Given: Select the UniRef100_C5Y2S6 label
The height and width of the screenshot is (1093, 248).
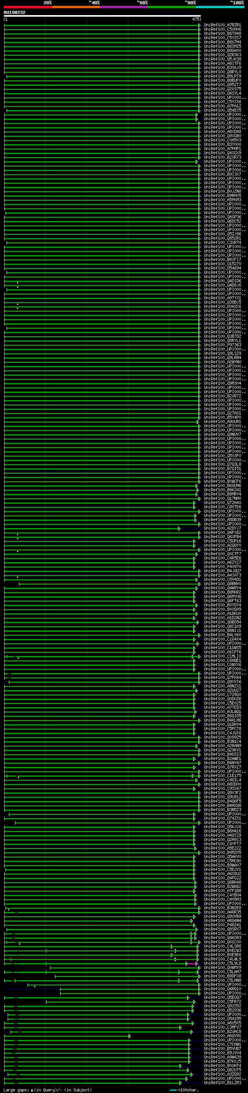Looking at the screenshot, I should [222, 102].
